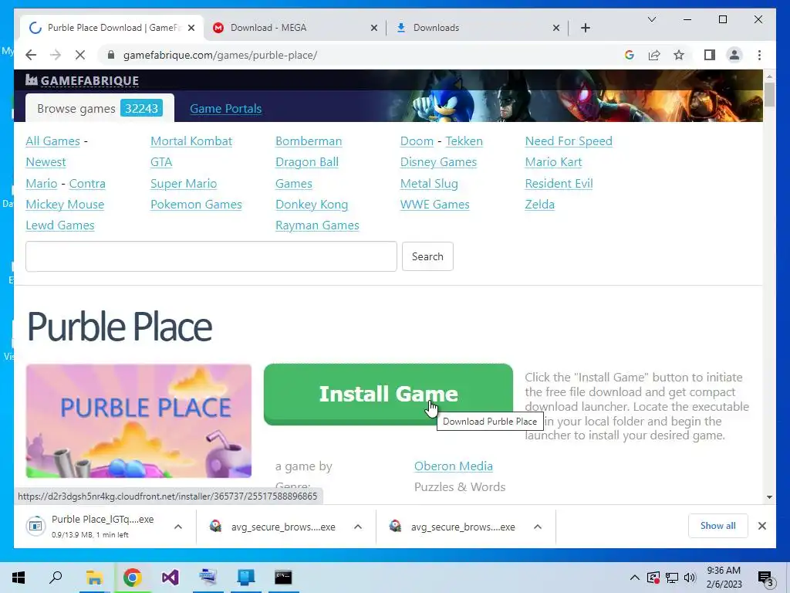Click Show all downloads button
This screenshot has width=790, height=593.
click(x=718, y=526)
